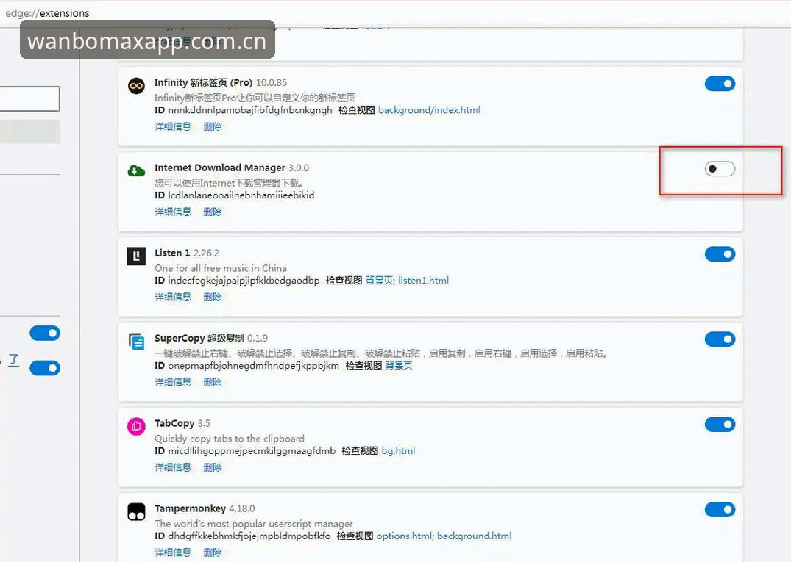Open listen1.html inspect view
791x562 pixels.
click(x=423, y=280)
